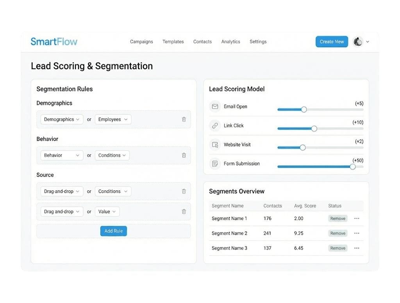The height and width of the screenshot is (303, 400).
Task: Adjust the Form Submission score slider
Action: [x=353, y=167]
